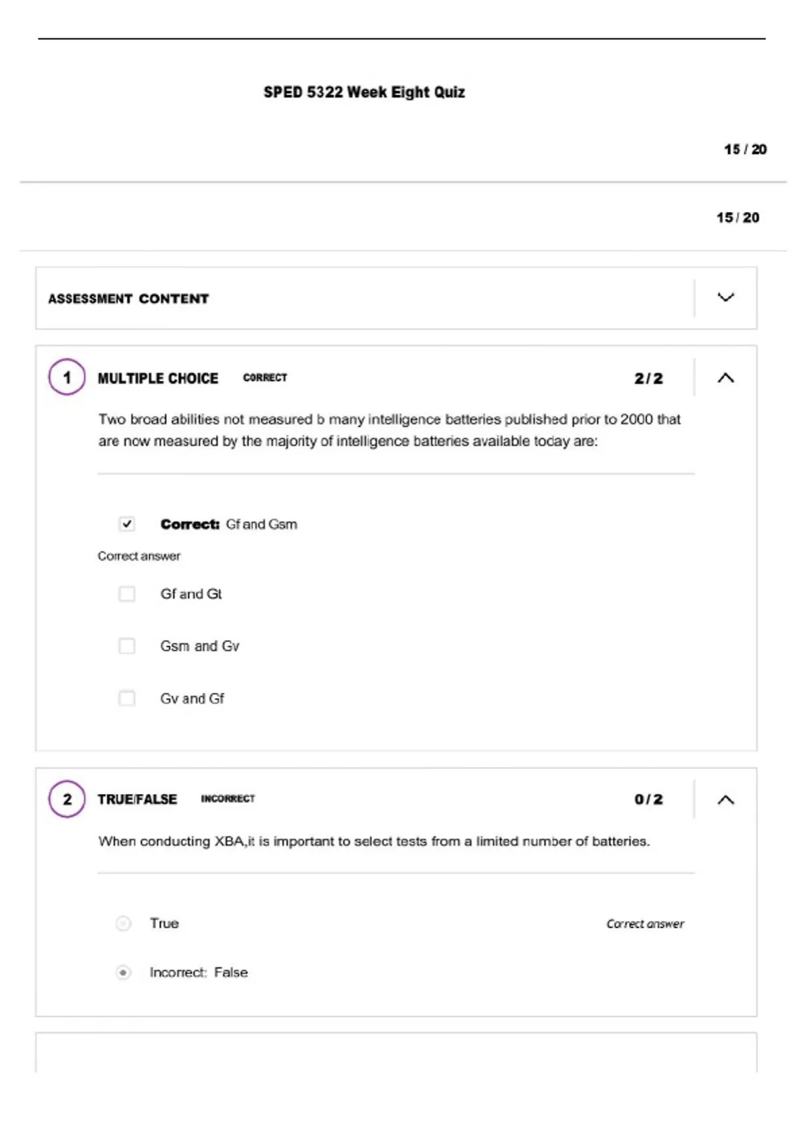Check the 'Gf and Gt' option
803x1137 pixels.
coord(126,594)
